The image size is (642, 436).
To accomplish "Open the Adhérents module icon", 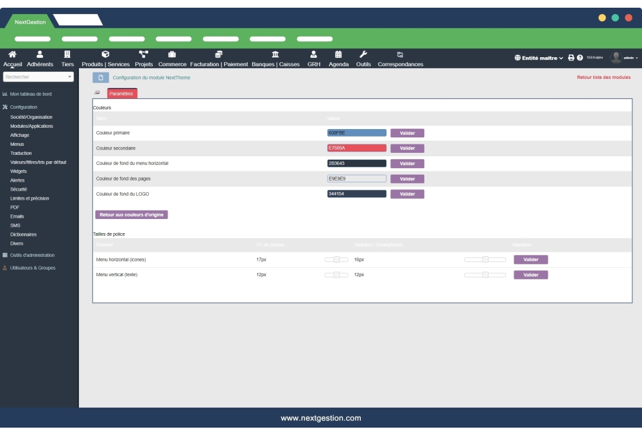I will click(x=40, y=55).
